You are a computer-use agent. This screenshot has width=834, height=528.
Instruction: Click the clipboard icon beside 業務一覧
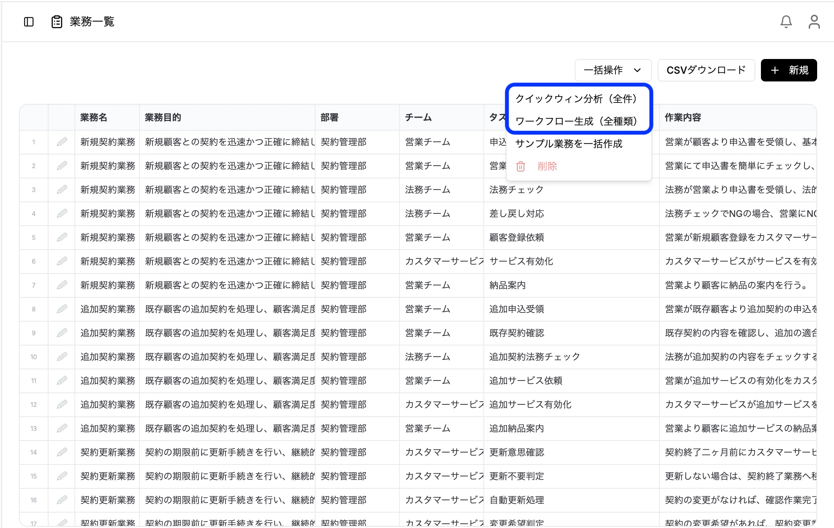point(57,22)
